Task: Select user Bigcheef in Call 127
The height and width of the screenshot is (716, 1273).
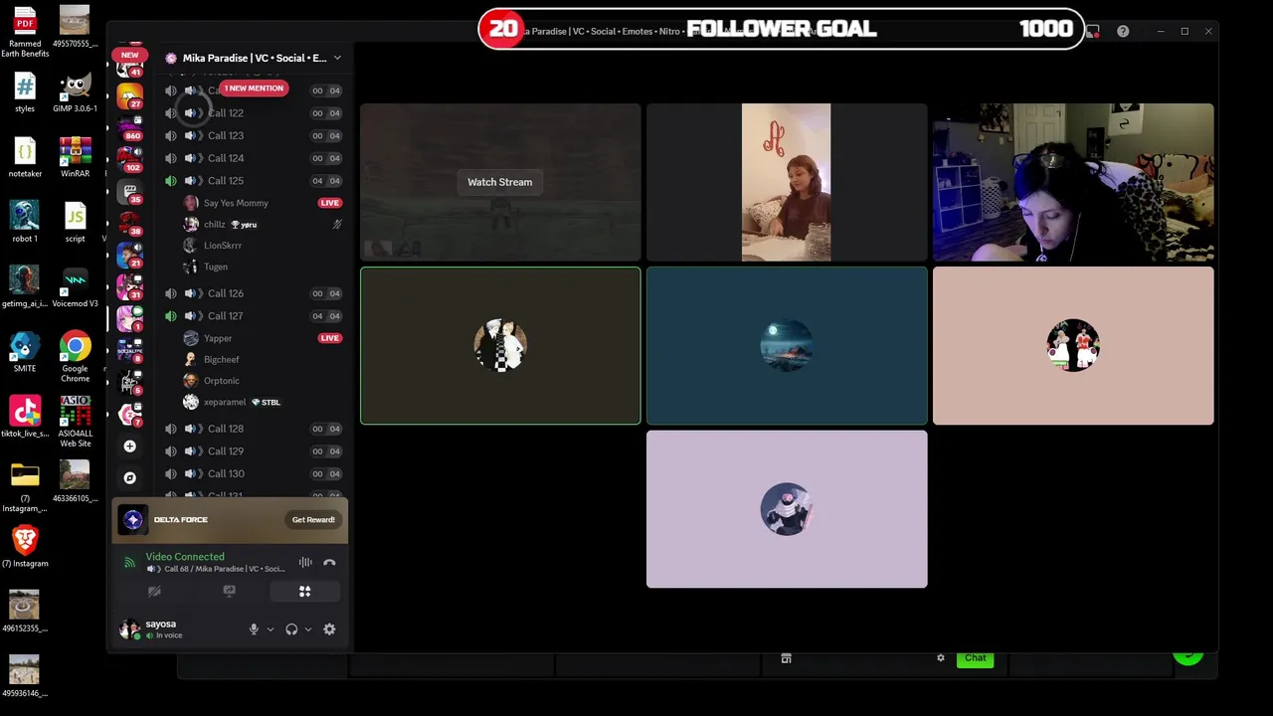Action: click(x=221, y=359)
